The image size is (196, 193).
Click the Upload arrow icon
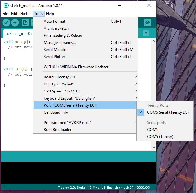tap(15, 22)
